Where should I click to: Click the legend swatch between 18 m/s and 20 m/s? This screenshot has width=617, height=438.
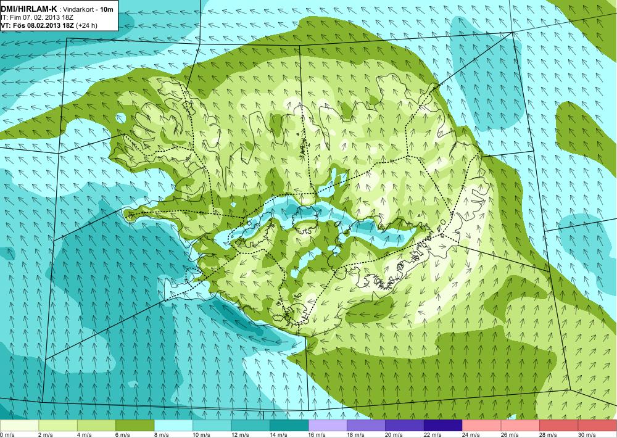pos(366,425)
